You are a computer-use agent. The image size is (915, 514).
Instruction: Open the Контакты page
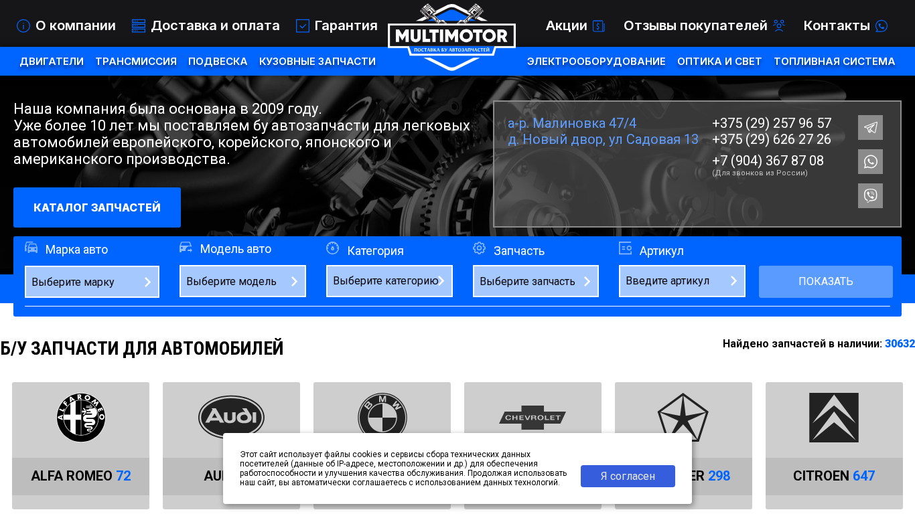tap(837, 26)
